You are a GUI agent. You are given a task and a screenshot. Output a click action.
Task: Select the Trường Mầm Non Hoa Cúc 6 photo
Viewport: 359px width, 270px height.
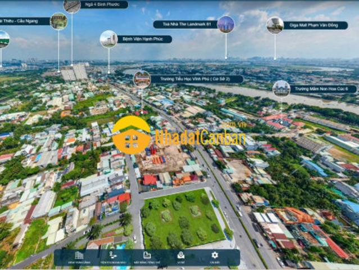(281, 88)
